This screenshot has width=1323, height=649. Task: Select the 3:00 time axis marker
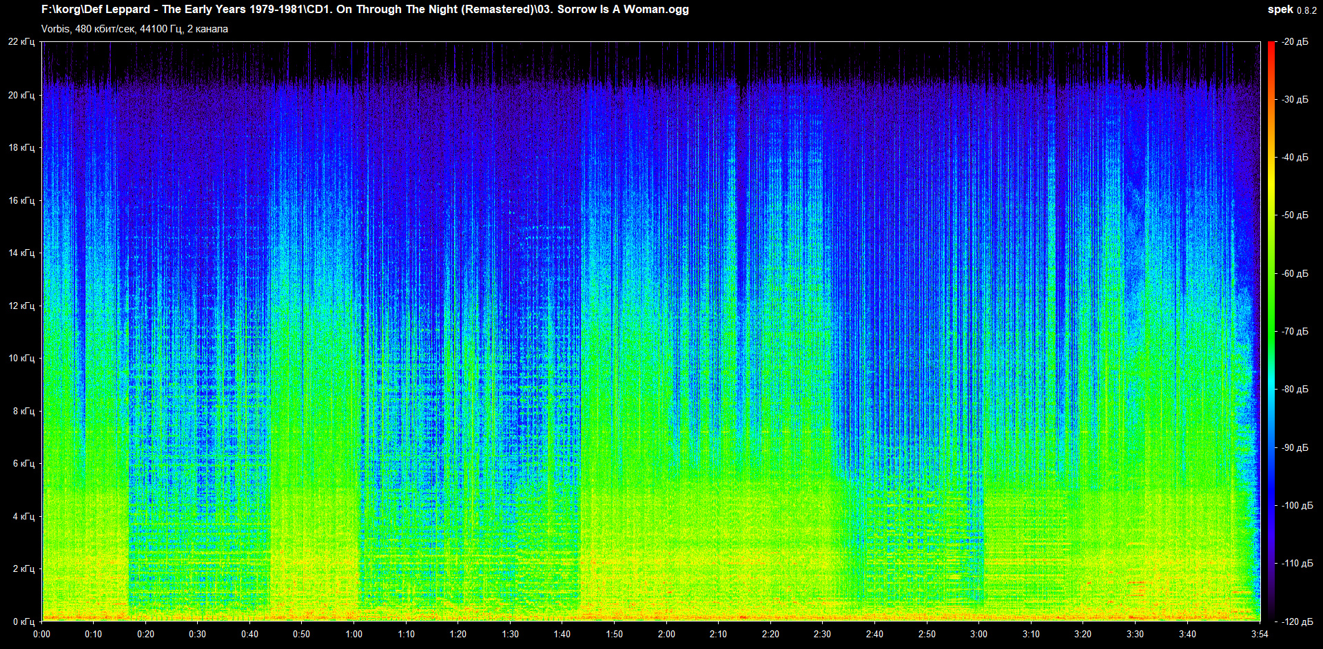coord(978,634)
